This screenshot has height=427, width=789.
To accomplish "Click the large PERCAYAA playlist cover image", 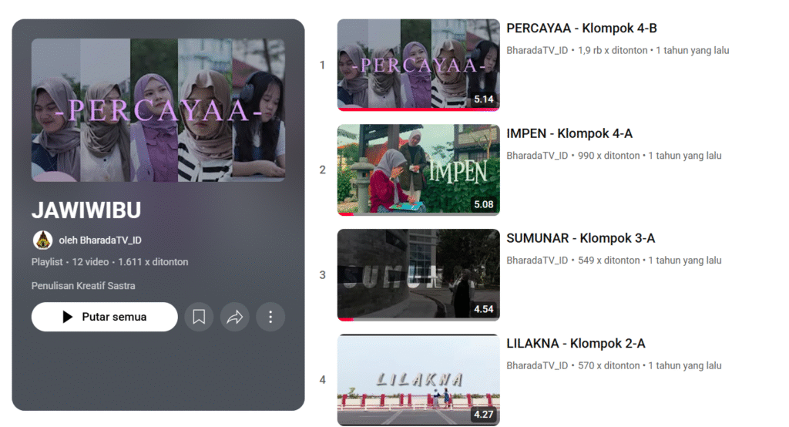I will point(158,110).
